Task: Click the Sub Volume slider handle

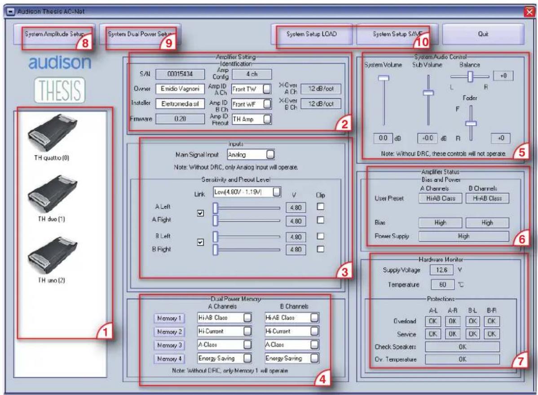Action: (428, 93)
